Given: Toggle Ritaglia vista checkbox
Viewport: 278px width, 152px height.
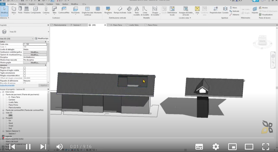Looking at the screenshot, I should [25, 68].
